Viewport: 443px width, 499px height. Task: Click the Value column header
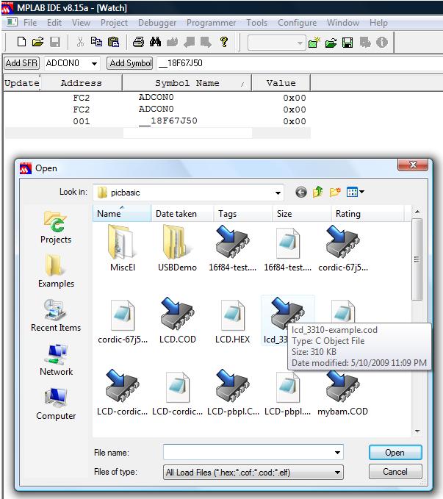[281, 83]
